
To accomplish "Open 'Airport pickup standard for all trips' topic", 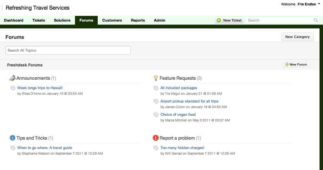I will 189,101.
